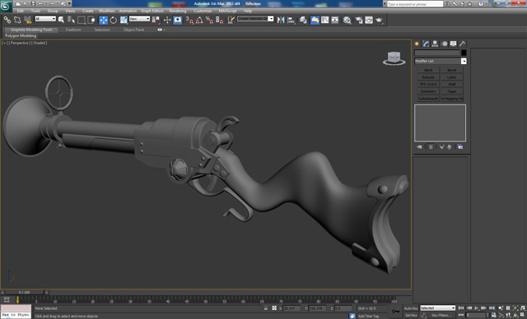
Task: Open the Material Editor
Action: 347,20
